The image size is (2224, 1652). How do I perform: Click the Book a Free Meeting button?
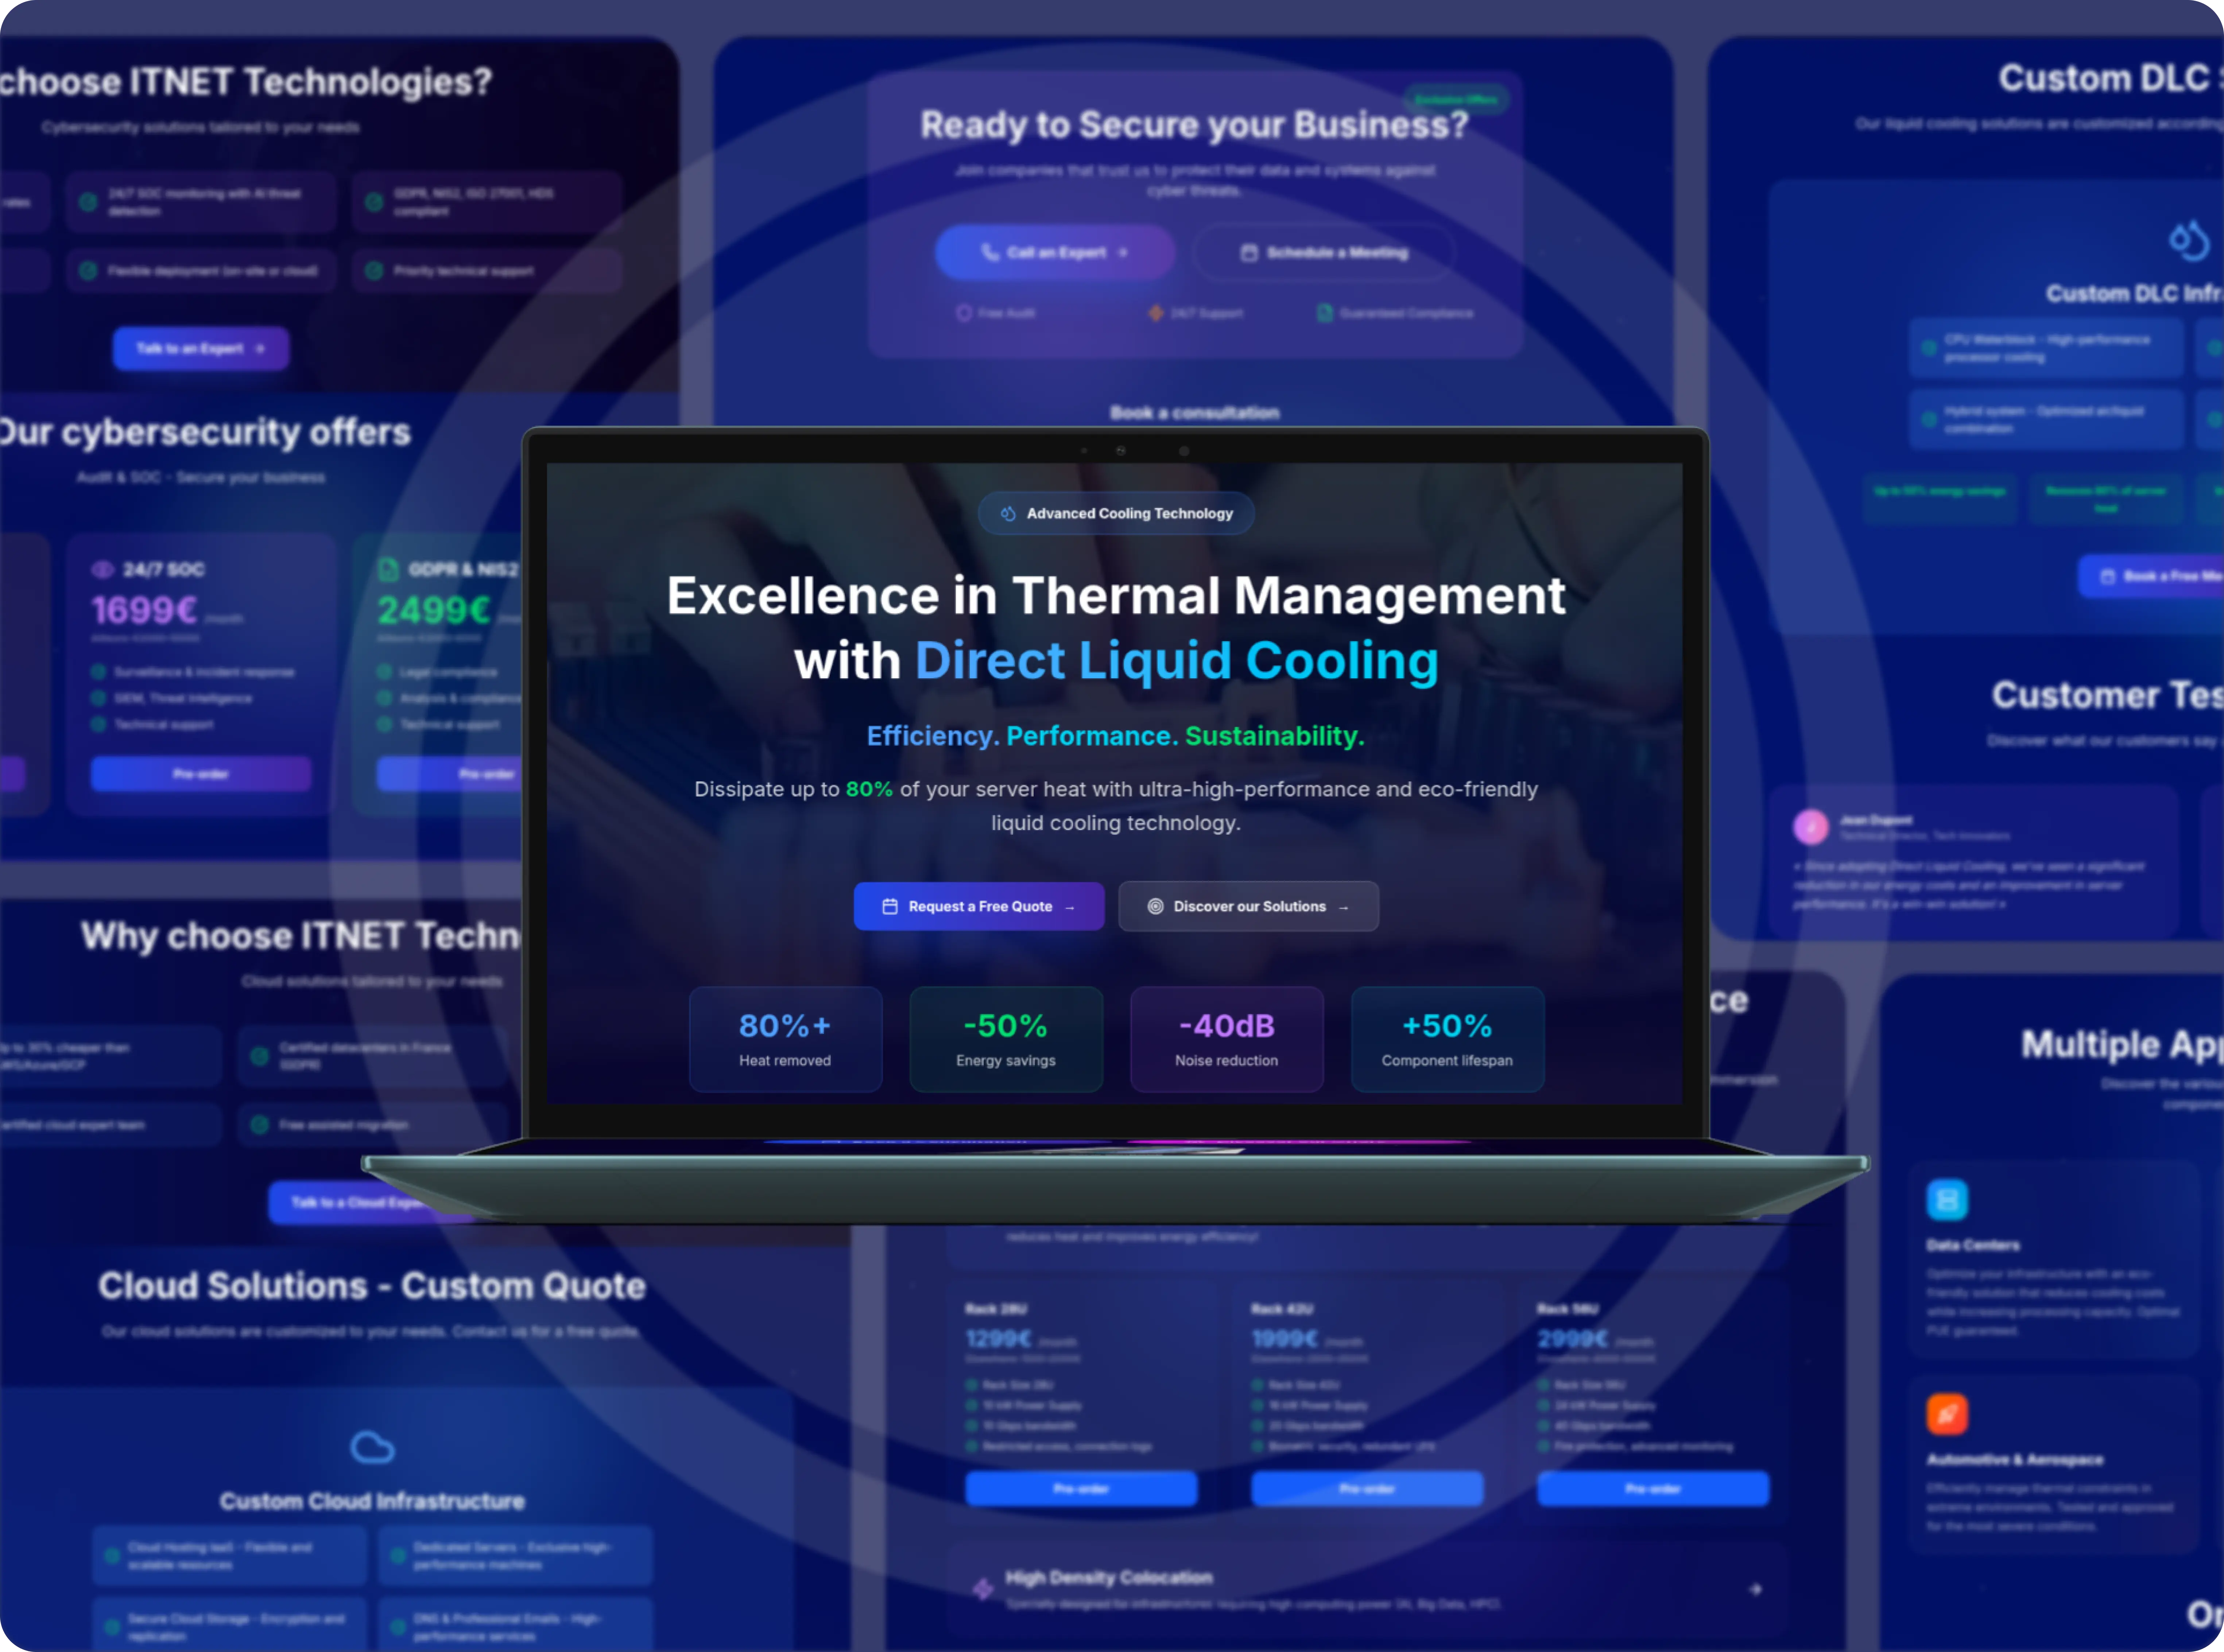click(2151, 576)
